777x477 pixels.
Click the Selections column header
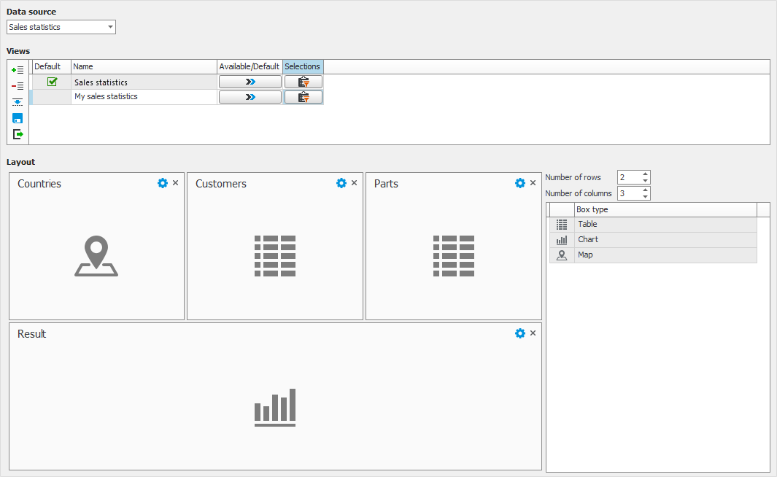coord(302,66)
